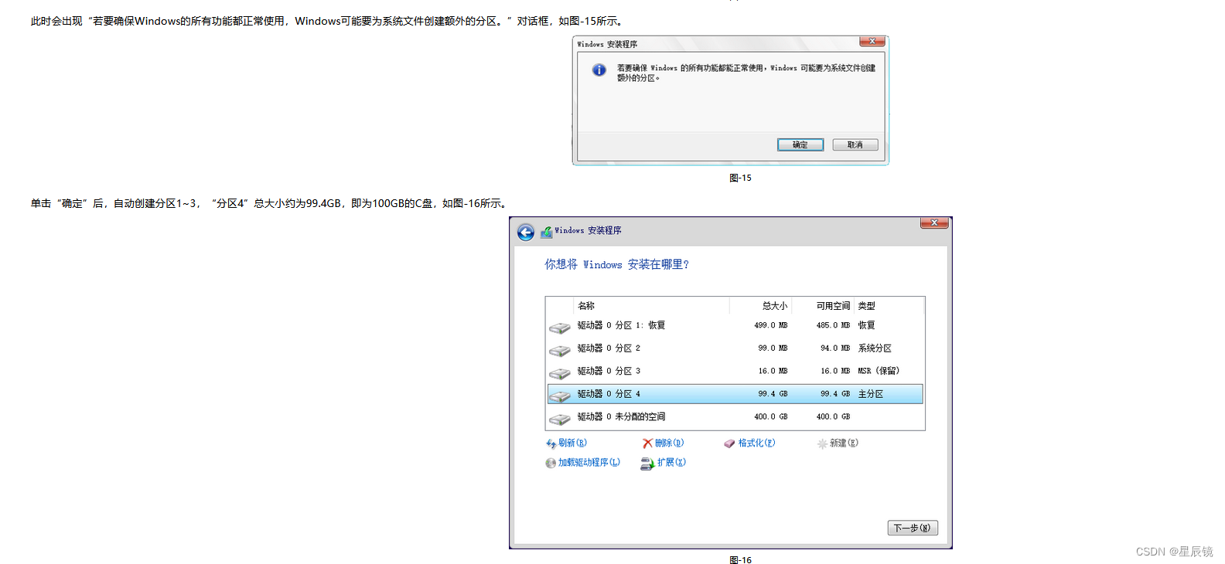The height and width of the screenshot is (564, 1225).
Task: Click the load driver disc icon
Action: [551, 463]
